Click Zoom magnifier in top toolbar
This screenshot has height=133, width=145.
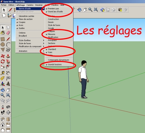[x=90, y=10]
